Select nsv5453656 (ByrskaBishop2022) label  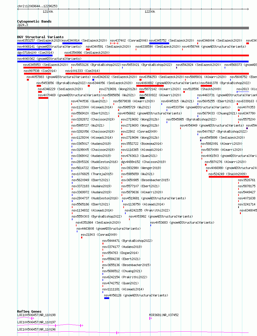tap(62, 83)
